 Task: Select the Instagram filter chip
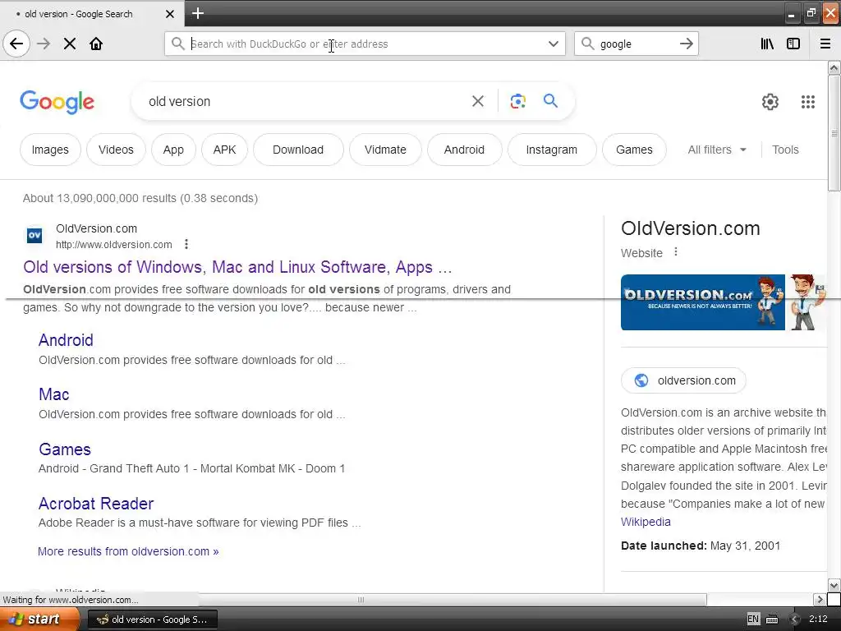(552, 150)
